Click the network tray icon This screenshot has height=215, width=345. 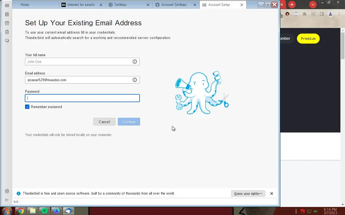309,211
